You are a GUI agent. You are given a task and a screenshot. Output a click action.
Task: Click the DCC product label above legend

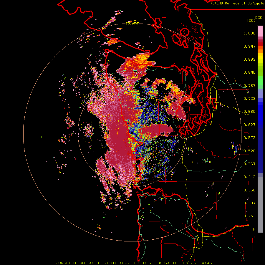point(259,18)
